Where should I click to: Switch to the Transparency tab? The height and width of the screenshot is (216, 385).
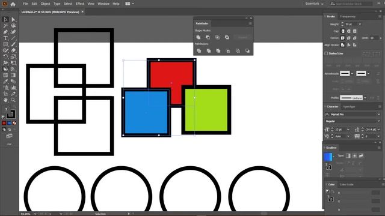(348, 17)
